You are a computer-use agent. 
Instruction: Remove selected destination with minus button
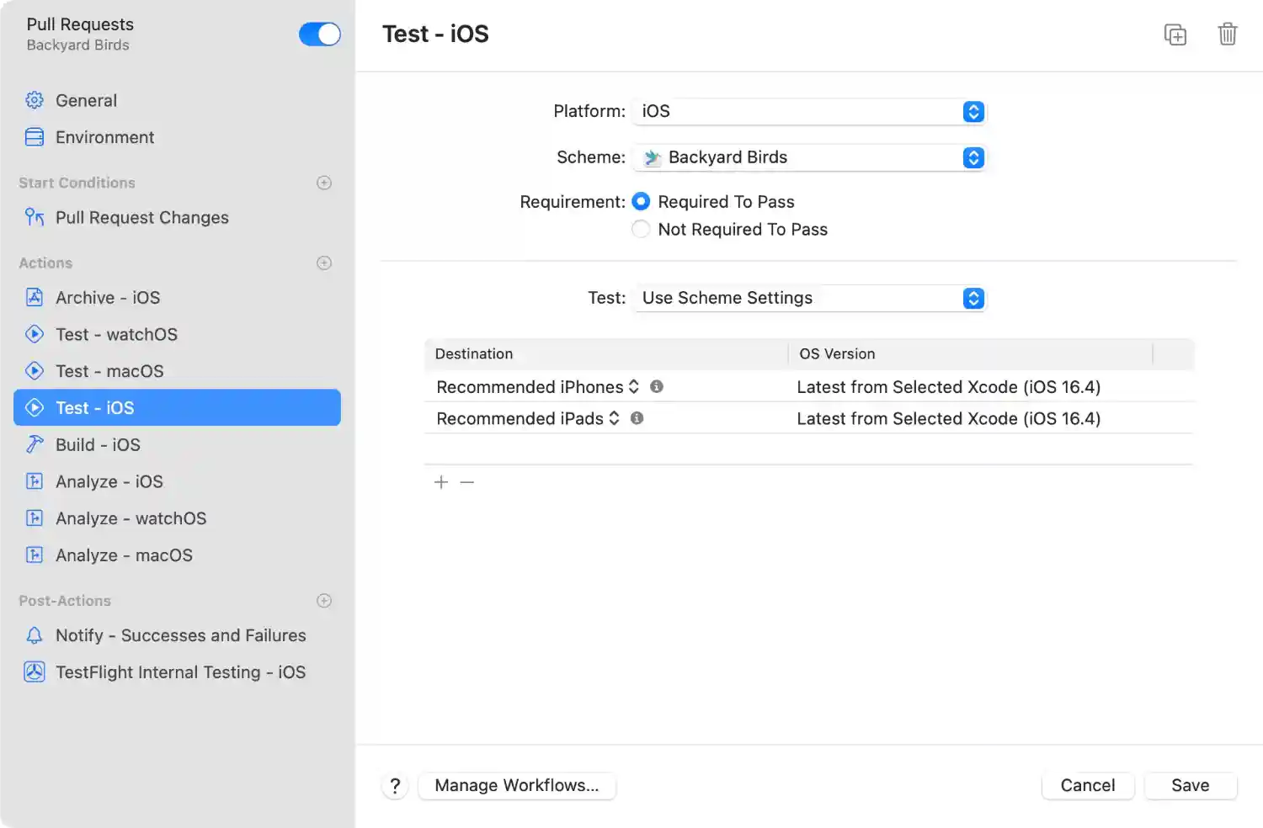click(467, 482)
